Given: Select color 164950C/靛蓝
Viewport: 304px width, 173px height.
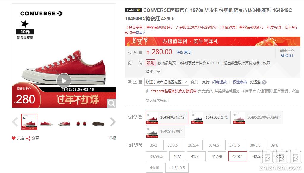Looking at the screenshot, I should tap(211, 117).
